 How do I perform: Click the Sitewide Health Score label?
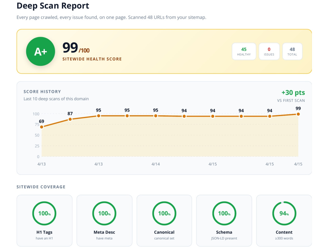coord(92,59)
